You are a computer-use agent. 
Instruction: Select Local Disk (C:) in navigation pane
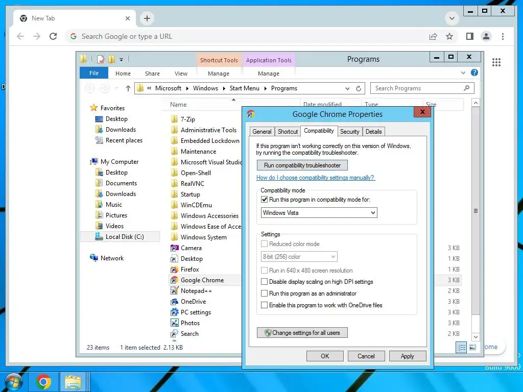pos(120,237)
